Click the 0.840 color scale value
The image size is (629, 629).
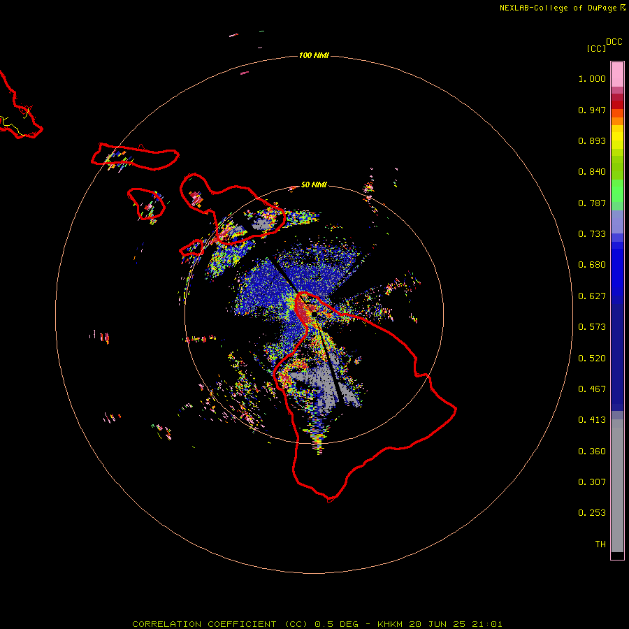click(x=592, y=172)
